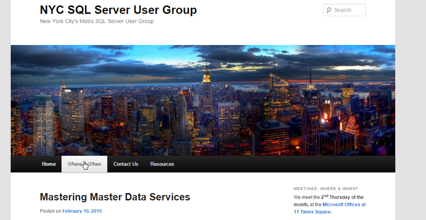The image size is (426, 220).
Task: Select Contact Us in the navigation bar
Action: click(126, 164)
